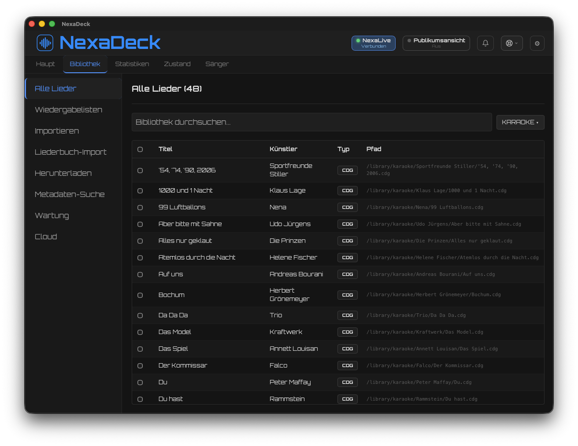Click the CDG type badge for Du hast

tap(348, 399)
